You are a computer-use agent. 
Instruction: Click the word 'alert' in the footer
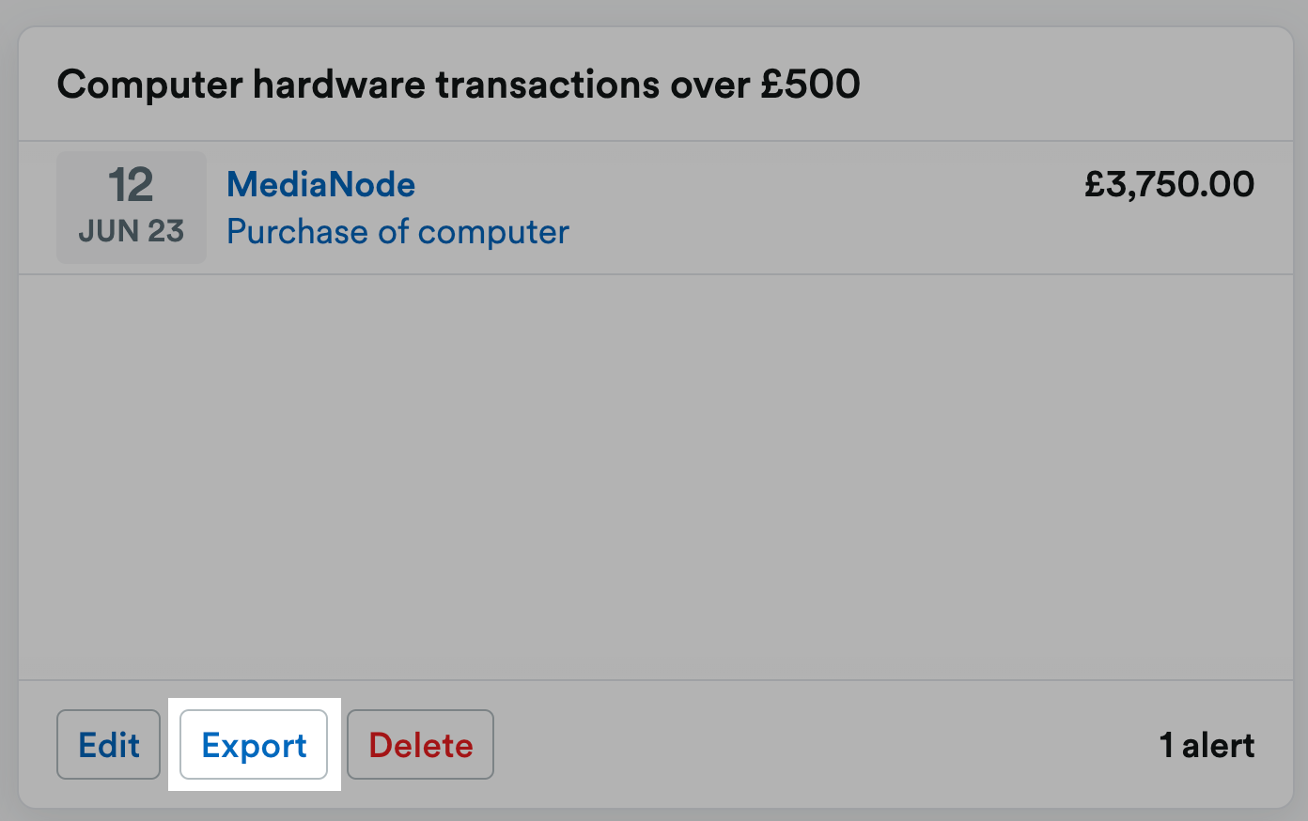click(1219, 745)
